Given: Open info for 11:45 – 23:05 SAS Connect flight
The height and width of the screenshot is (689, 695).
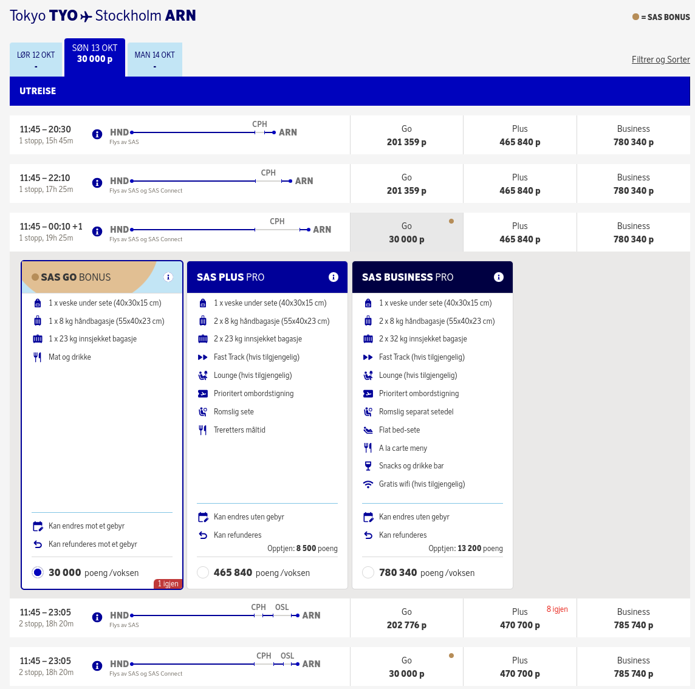Looking at the screenshot, I should point(97,665).
